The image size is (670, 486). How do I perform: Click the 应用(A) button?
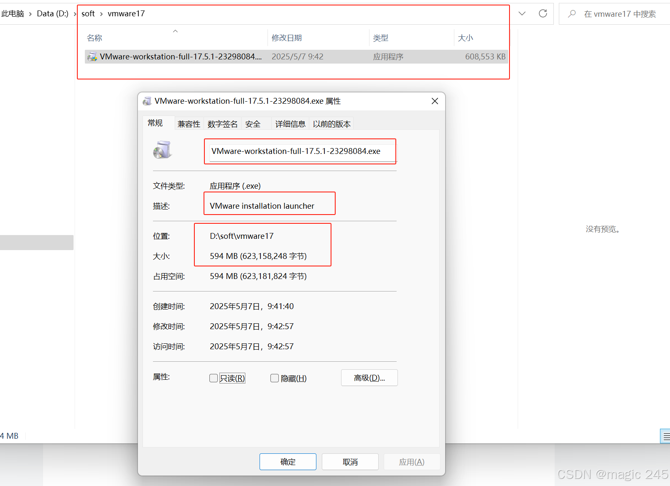[412, 462]
